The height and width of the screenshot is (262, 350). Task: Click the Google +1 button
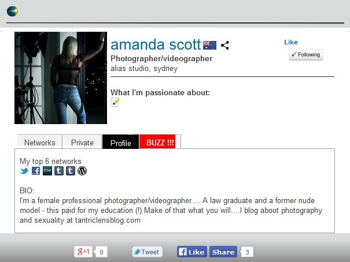(x=83, y=252)
